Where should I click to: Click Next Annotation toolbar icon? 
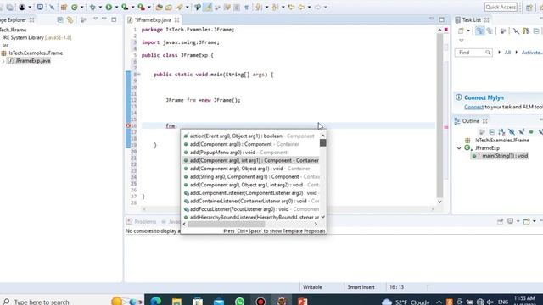point(258,7)
